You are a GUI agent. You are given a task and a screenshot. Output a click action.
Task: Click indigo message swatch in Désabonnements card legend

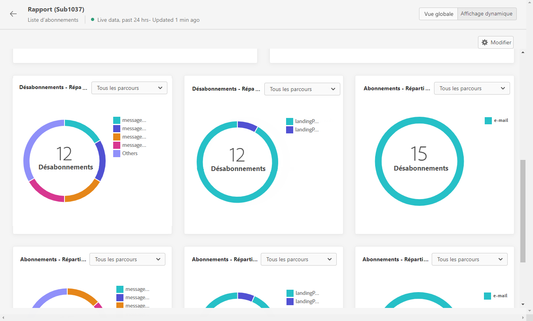[117, 129]
